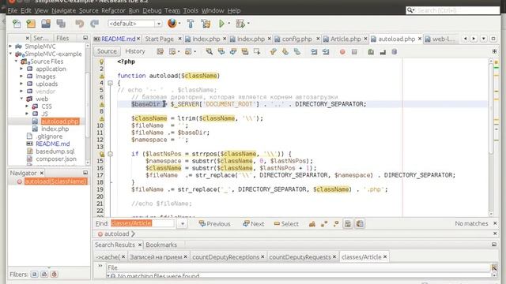
Task: Open the browser selection dropdown arrow
Action: (x=179, y=23)
